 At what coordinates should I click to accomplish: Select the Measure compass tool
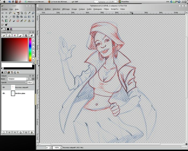[2, 17]
